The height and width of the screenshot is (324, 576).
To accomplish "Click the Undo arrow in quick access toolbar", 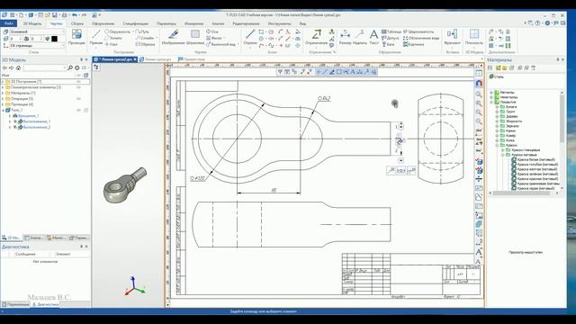I will pos(75,15).
